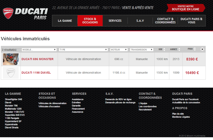Open footer link Demande de RDV en ligne

tap(118, 99)
